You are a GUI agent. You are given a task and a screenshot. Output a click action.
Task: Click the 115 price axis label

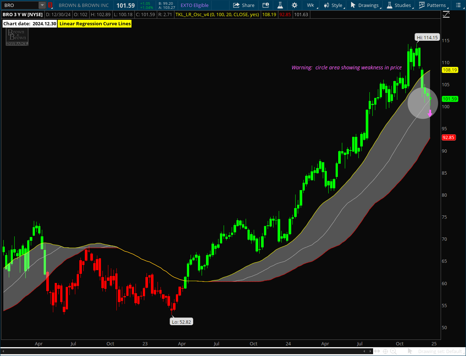[445, 41]
